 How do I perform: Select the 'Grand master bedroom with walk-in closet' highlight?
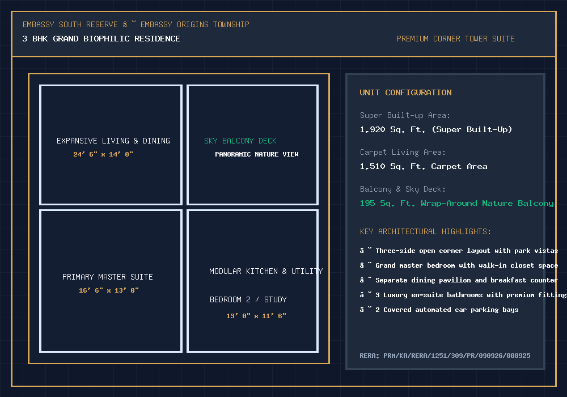(459, 265)
